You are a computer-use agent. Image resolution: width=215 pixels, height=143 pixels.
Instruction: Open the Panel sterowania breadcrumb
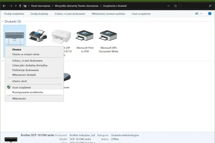coord(41,6)
